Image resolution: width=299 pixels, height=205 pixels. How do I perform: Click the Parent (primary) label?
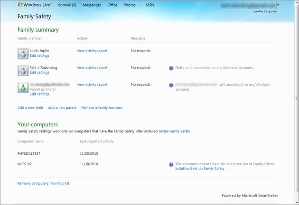coord(43,89)
